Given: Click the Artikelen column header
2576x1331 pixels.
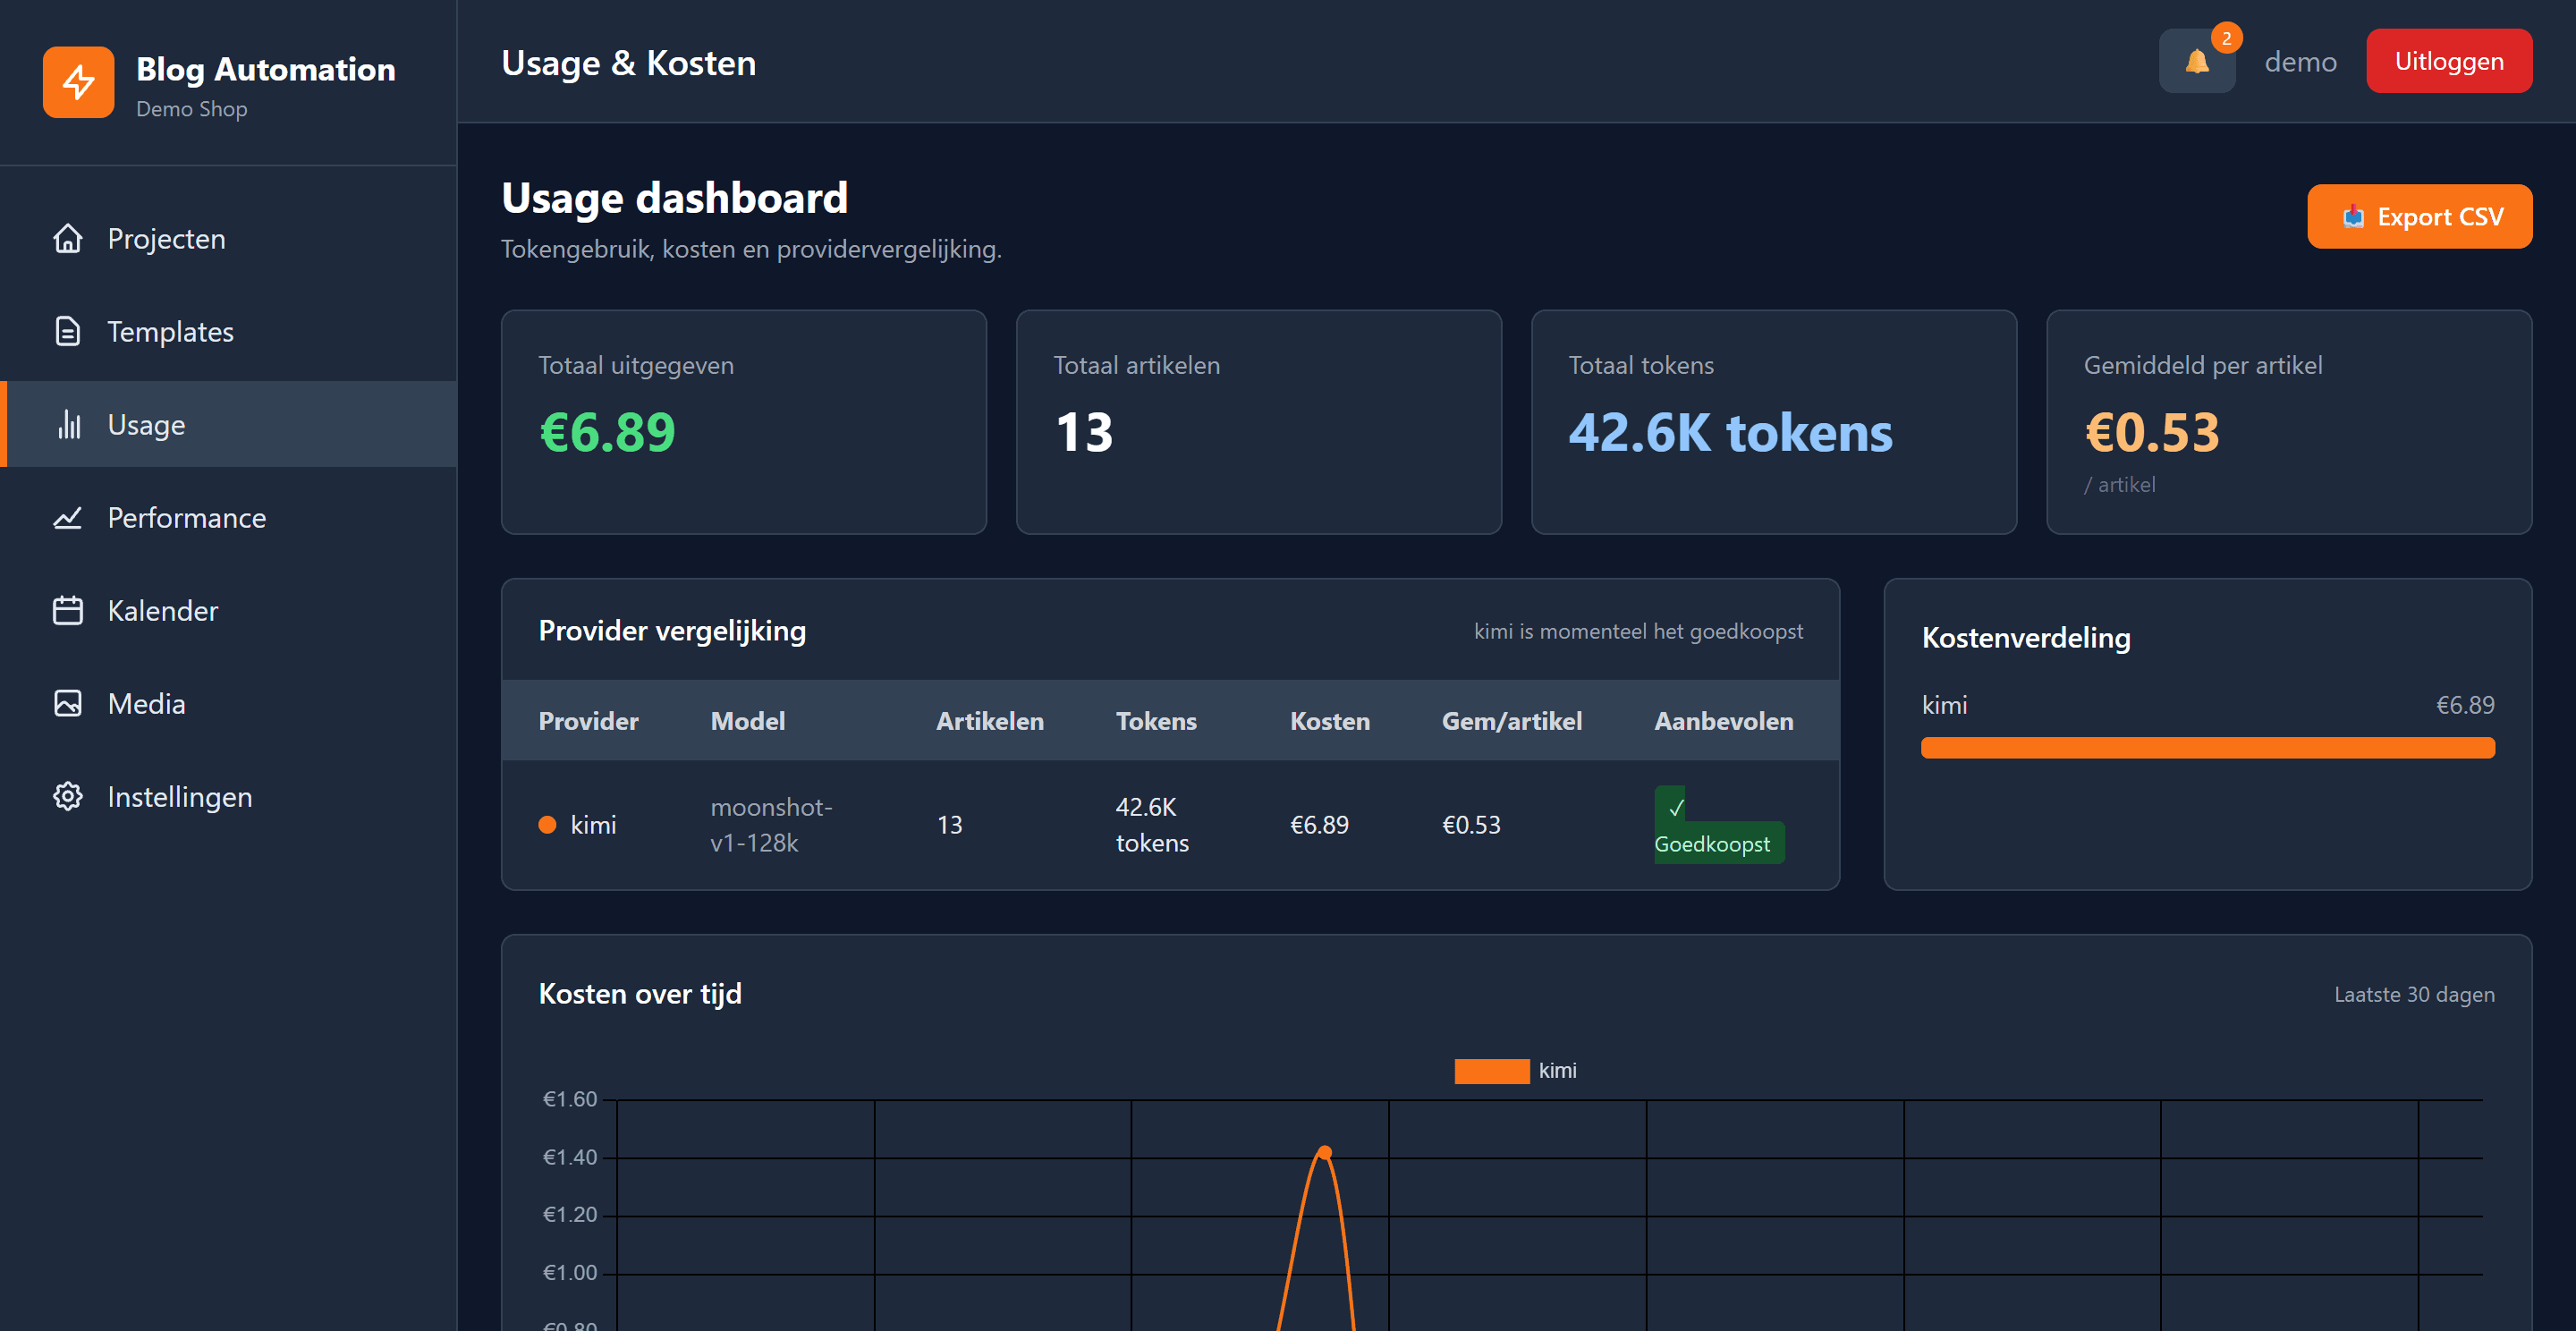Looking at the screenshot, I should [989, 721].
